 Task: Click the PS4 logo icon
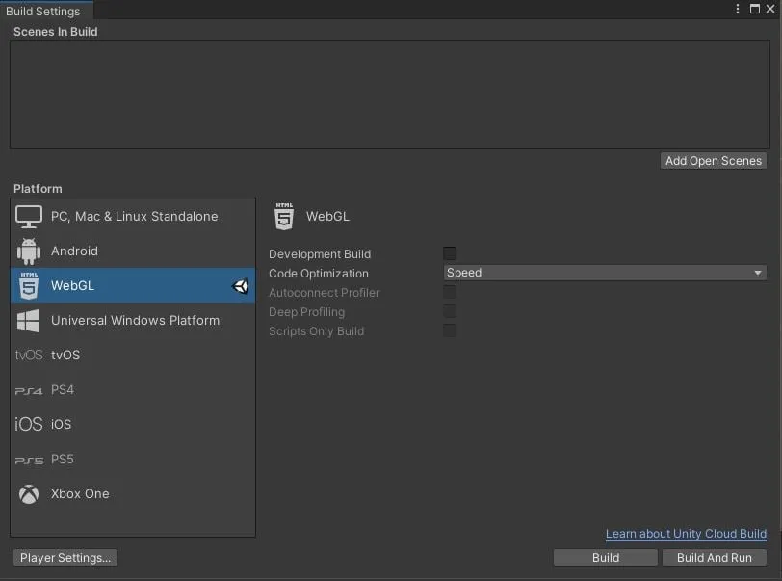tap(29, 391)
